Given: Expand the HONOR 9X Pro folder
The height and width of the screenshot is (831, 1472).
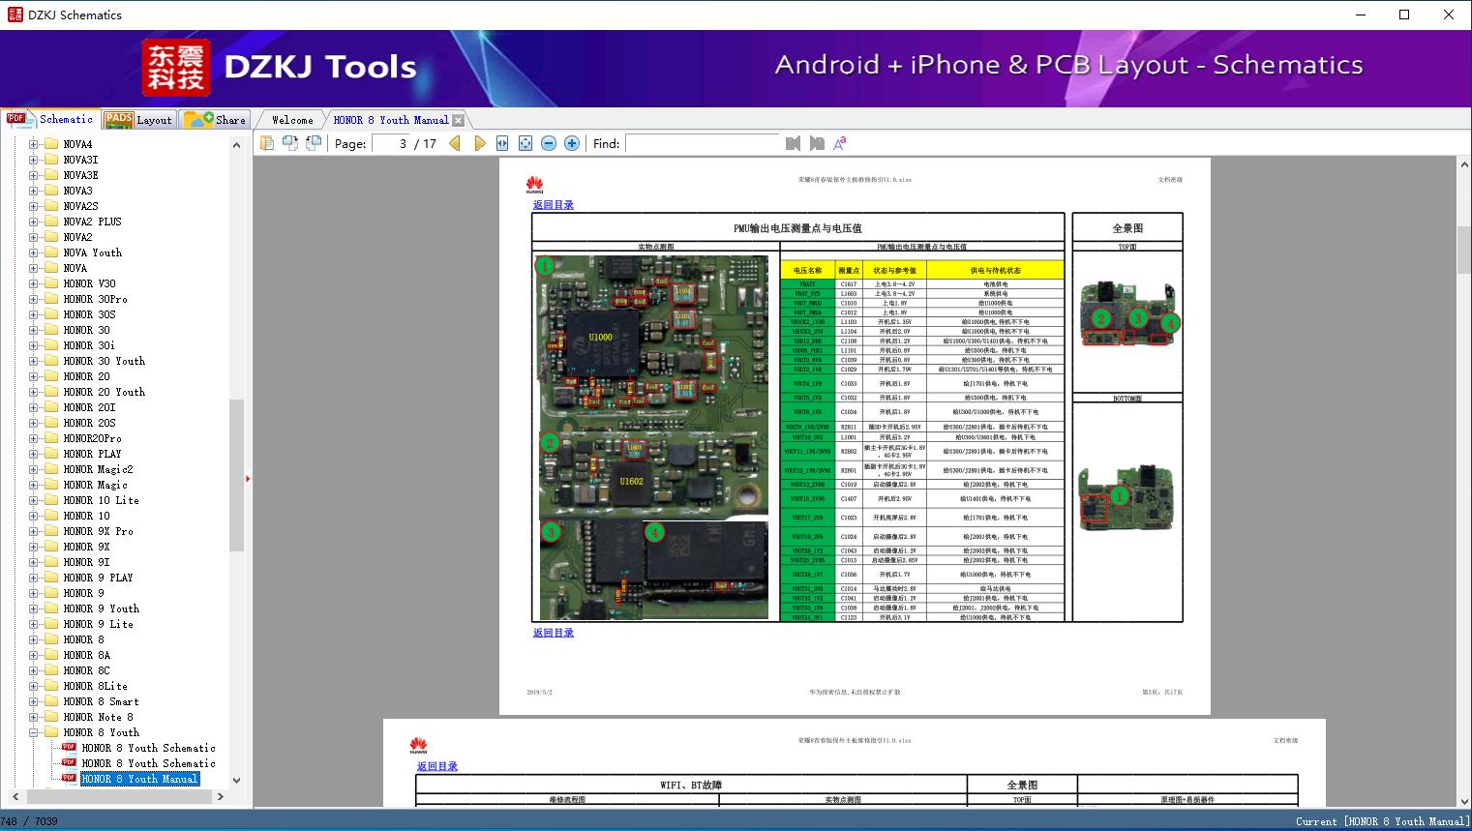Looking at the screenshot, I should pos(34,531).
